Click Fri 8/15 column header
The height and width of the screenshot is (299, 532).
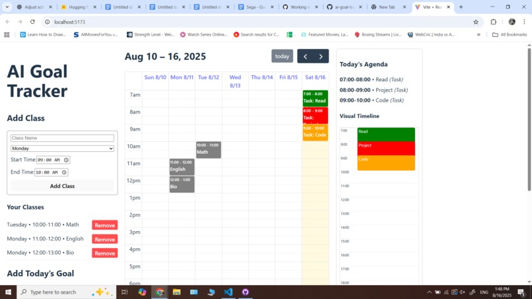pos(288,77)
